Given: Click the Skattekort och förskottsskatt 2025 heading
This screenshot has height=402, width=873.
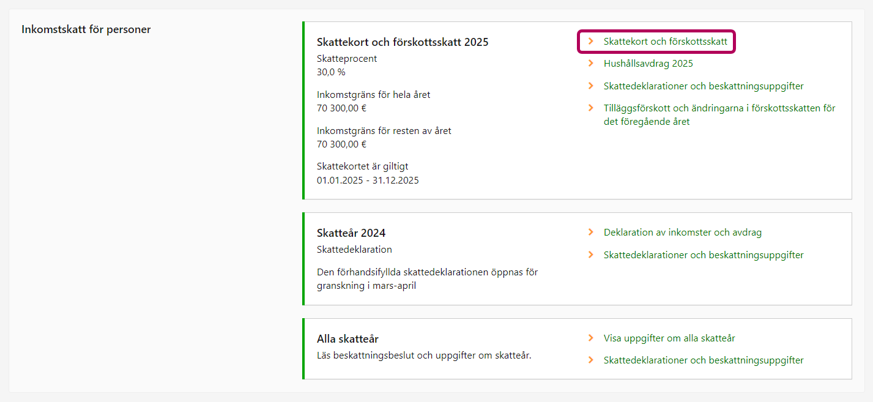Looking at the screenshot, I should tap(403, 42).
